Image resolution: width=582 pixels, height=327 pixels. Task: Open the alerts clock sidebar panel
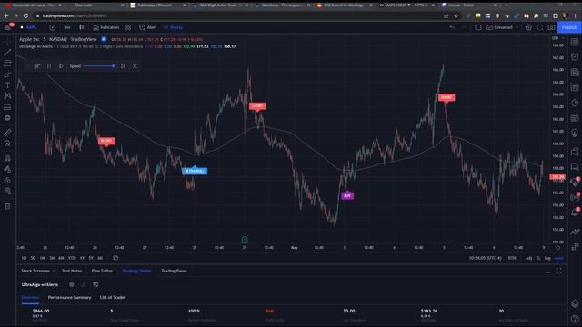click(575, 56)
